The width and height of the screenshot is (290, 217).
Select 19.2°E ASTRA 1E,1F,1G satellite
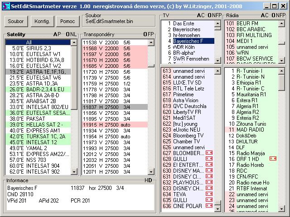(x=38, y=71)
